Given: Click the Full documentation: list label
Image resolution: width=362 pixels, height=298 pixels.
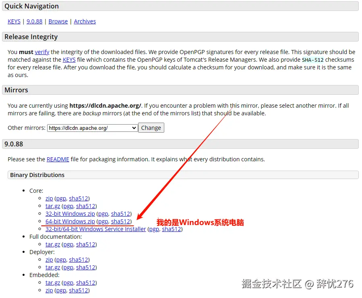Looking at the screenshot, I should click(56, 237).
